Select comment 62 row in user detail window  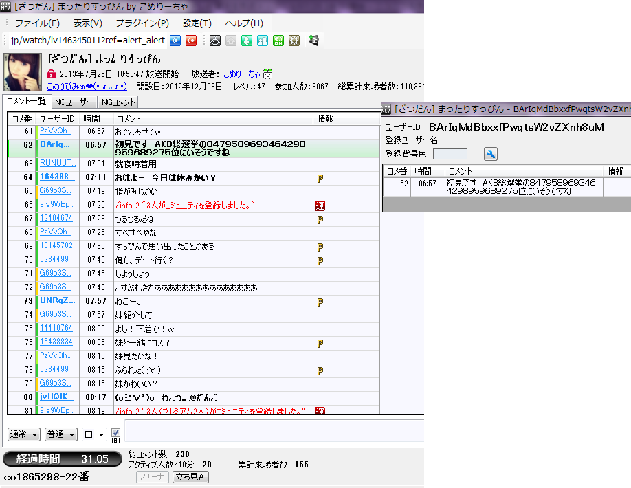(507, 187)
